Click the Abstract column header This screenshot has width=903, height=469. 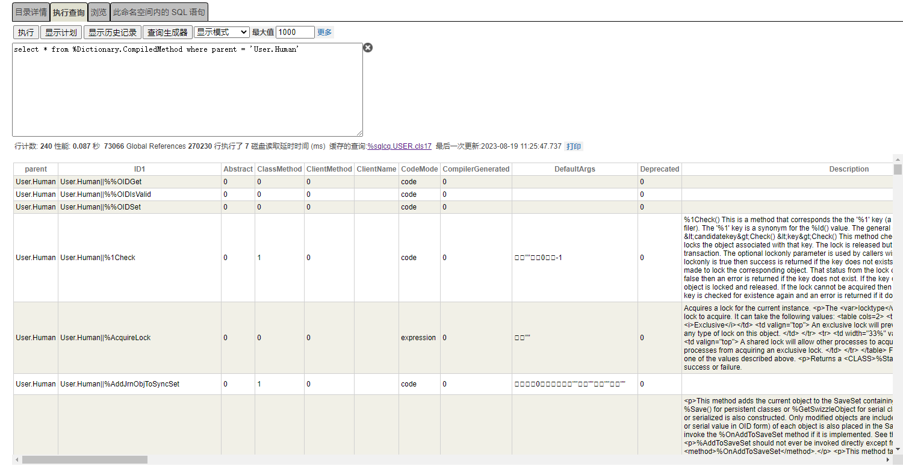pyautogui.click(x=238, y=169)
